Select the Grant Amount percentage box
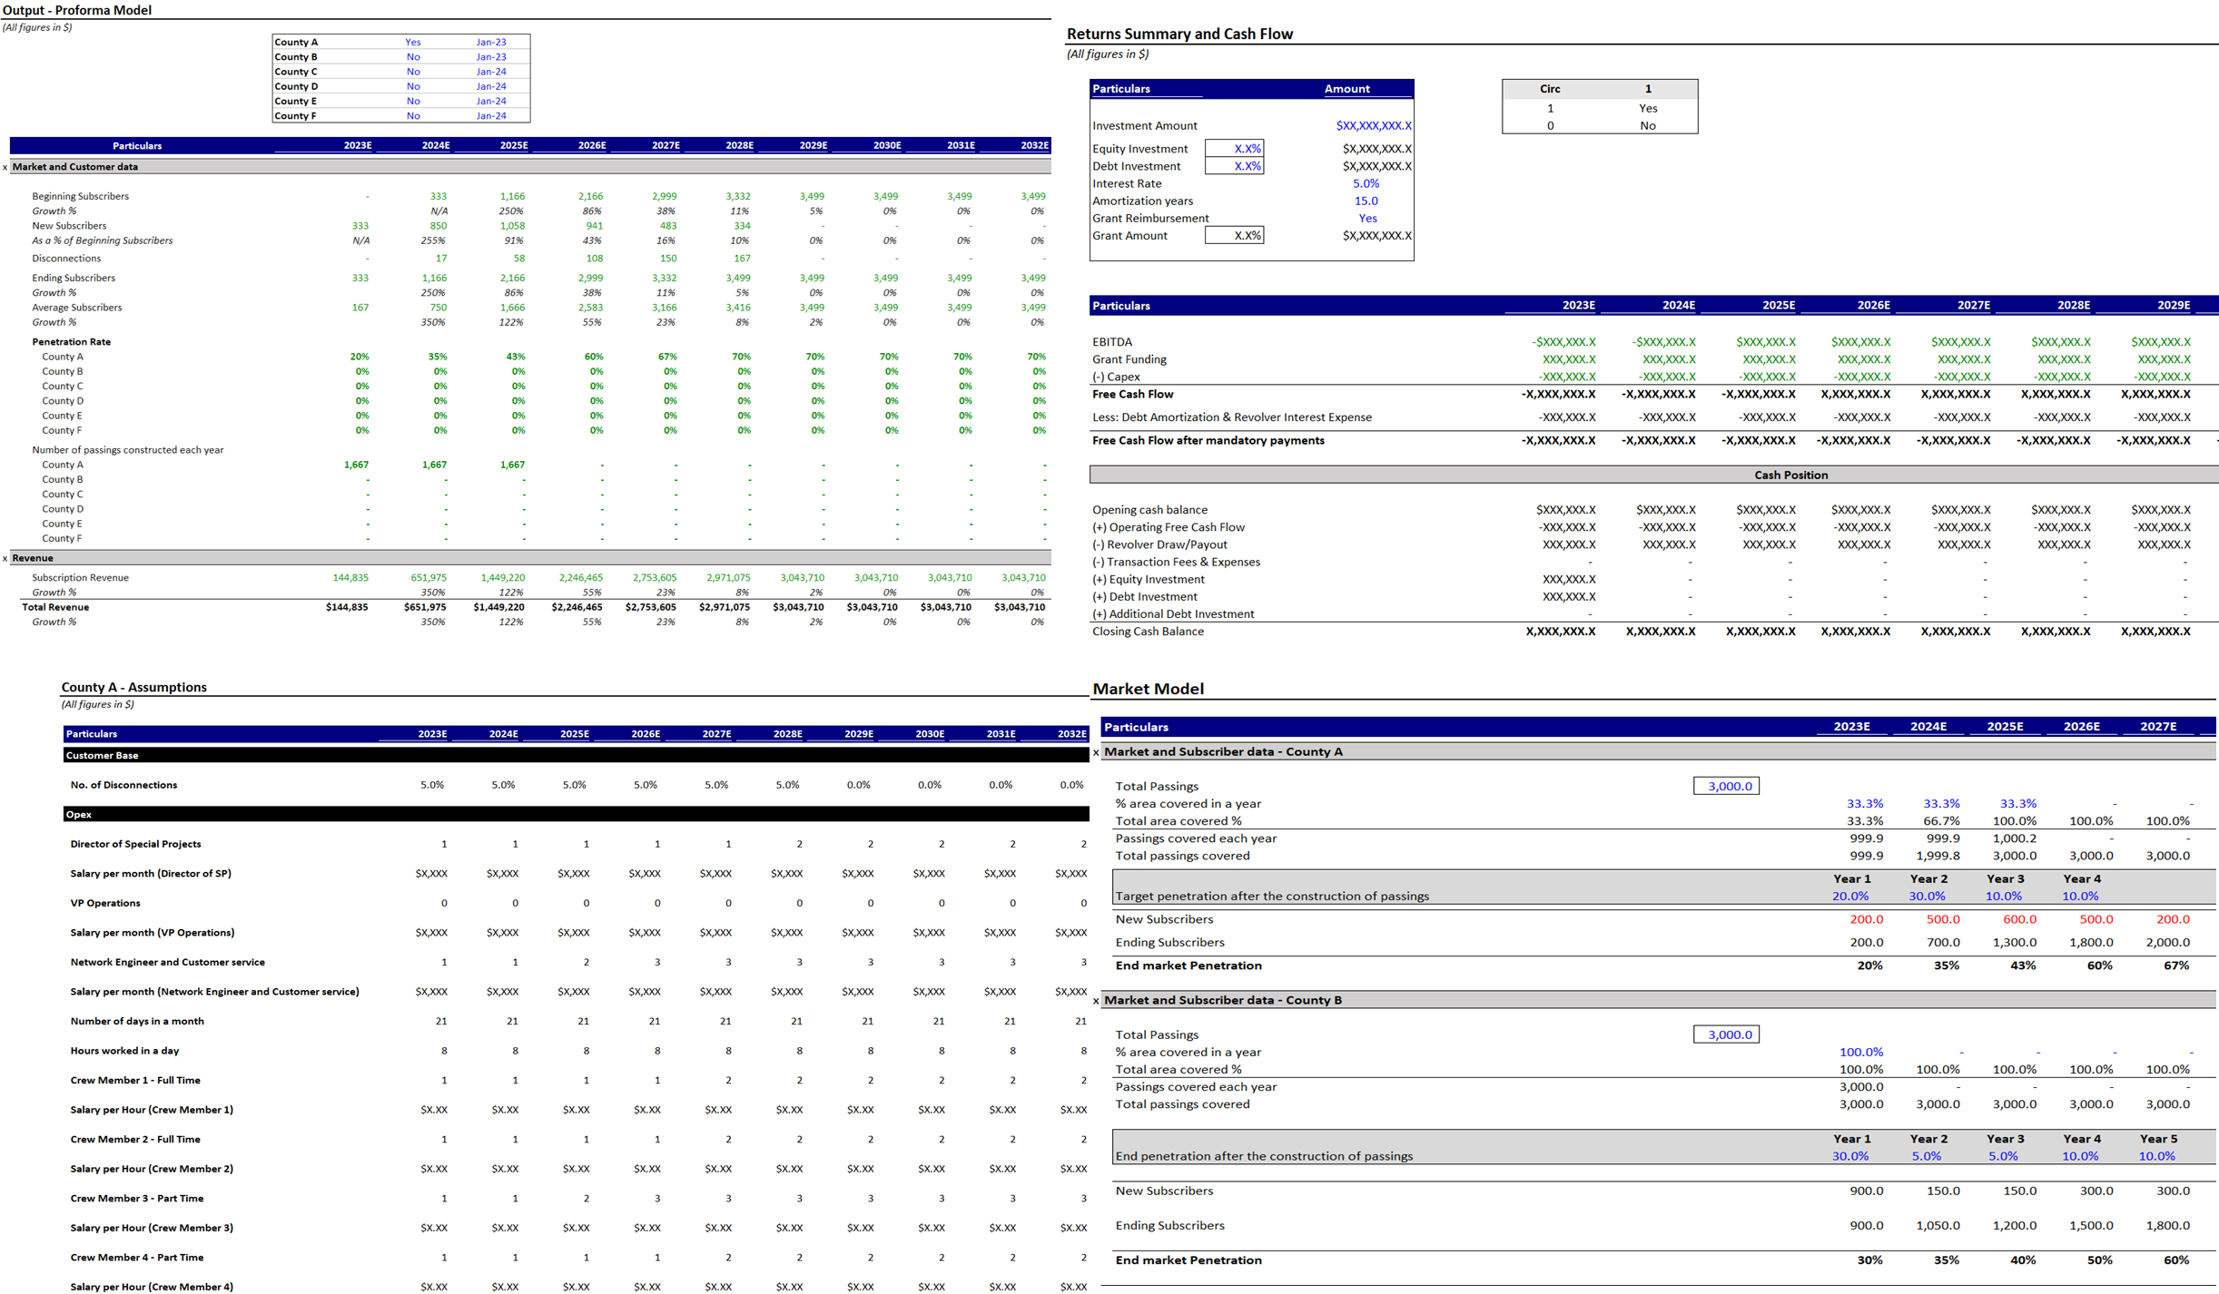 point(1234,236)
